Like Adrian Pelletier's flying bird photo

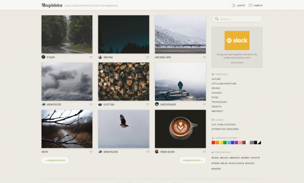coord(148,152)
